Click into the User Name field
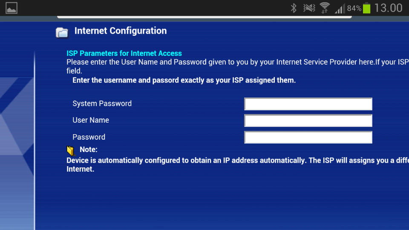 pyautogui.click(x=308, y=121)
